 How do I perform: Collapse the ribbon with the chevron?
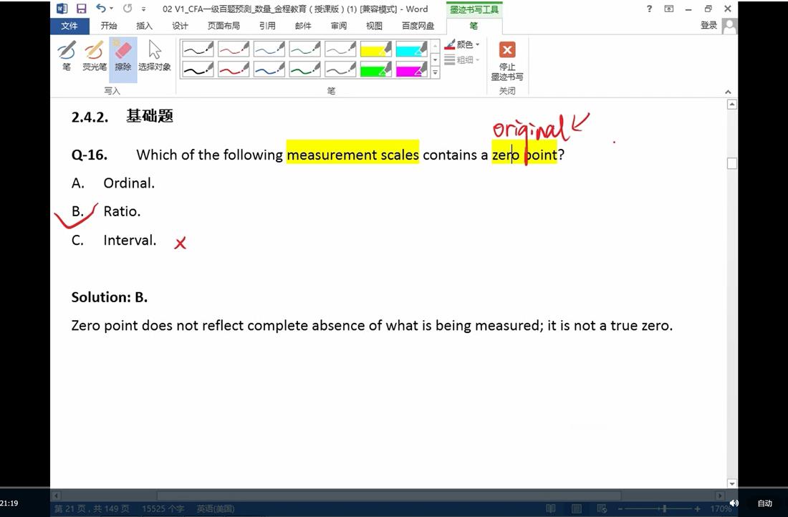pyautogui.click(x=729, y=92)
